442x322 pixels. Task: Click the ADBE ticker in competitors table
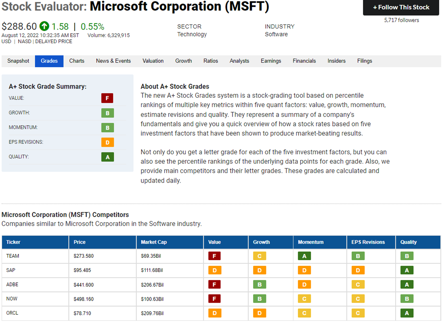point(12,284)
